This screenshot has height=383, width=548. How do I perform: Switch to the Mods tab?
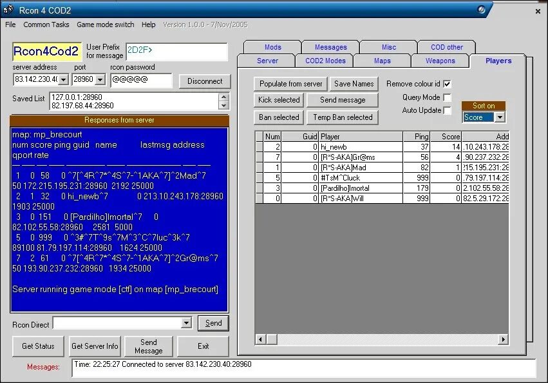pyautogui.click(x=272, y=47)
